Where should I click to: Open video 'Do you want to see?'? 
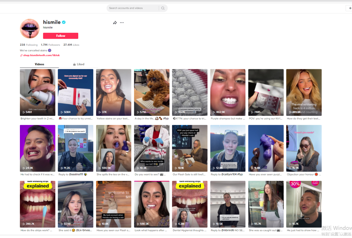click(x=152, y=148)
